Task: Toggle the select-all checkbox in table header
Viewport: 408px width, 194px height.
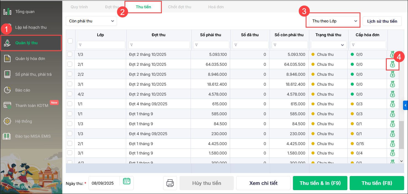Action: pos(70,41)
